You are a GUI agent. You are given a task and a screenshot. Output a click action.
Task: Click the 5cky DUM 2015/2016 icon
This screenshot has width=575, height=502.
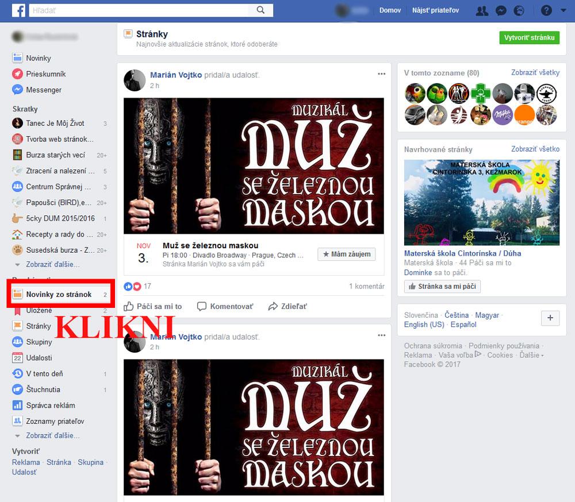[17, 218]
